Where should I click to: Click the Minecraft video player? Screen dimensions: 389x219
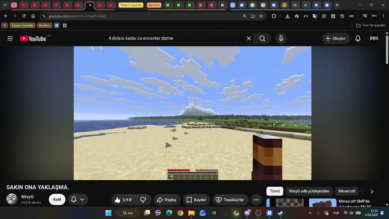(x=192, y=113)
